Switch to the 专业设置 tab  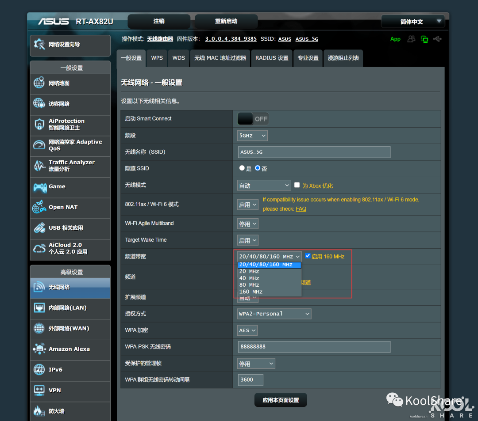click(308, 58)
